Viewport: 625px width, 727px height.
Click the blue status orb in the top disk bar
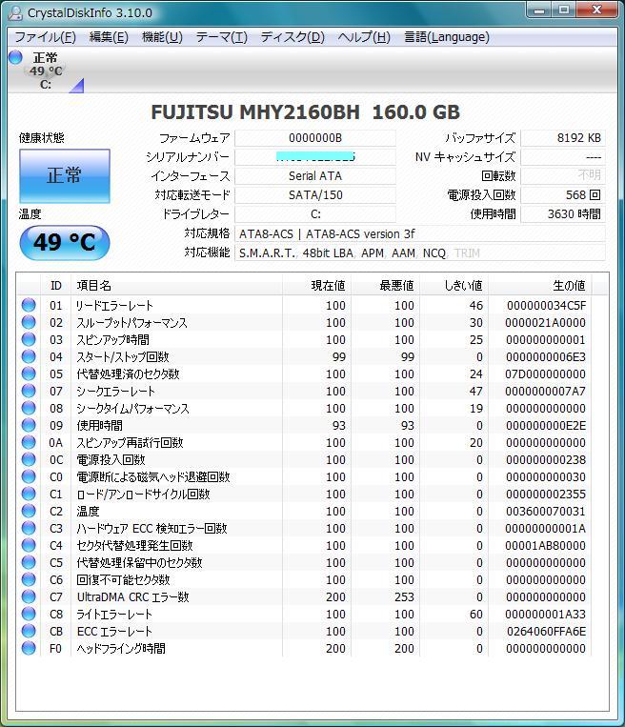[15, 57]
